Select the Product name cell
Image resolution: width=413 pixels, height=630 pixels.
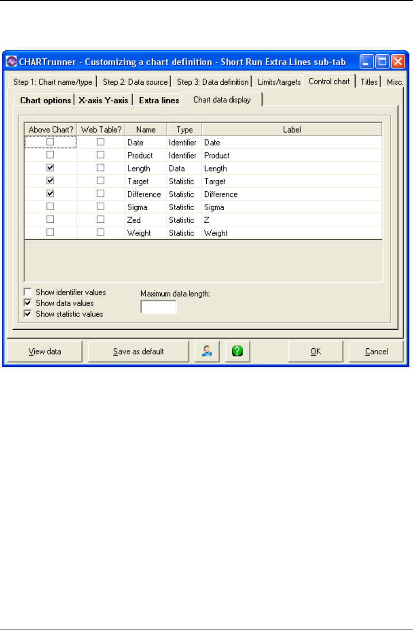(x=146, y=155)
